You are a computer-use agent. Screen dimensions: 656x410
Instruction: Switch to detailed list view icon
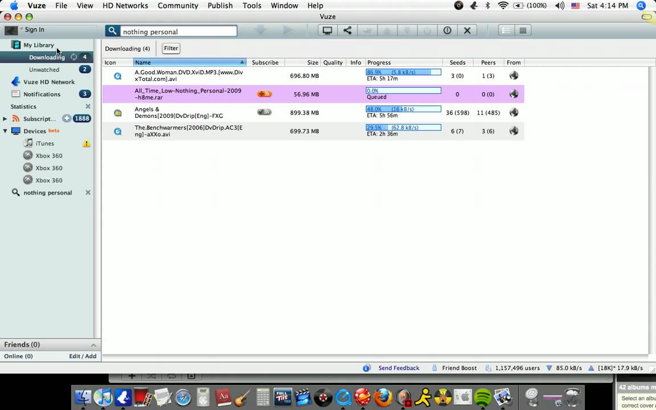pyautogui.click(x=523, y=31)
